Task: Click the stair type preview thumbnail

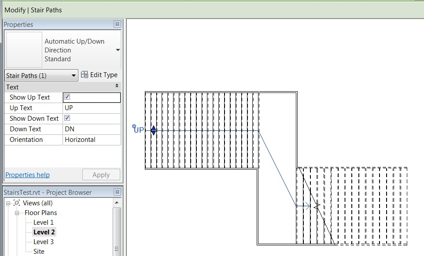Action: click(24, 50)
